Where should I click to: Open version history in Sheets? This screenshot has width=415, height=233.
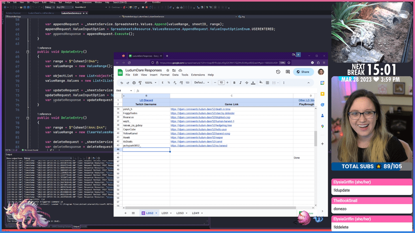[x=278, y=72]
